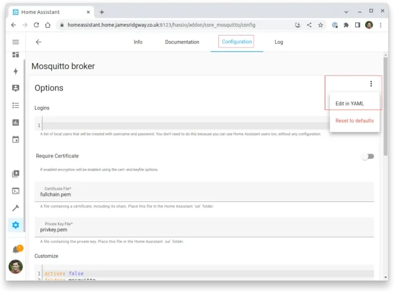Open the Log tab
The image size is (394, 292).
click(279, 42)
